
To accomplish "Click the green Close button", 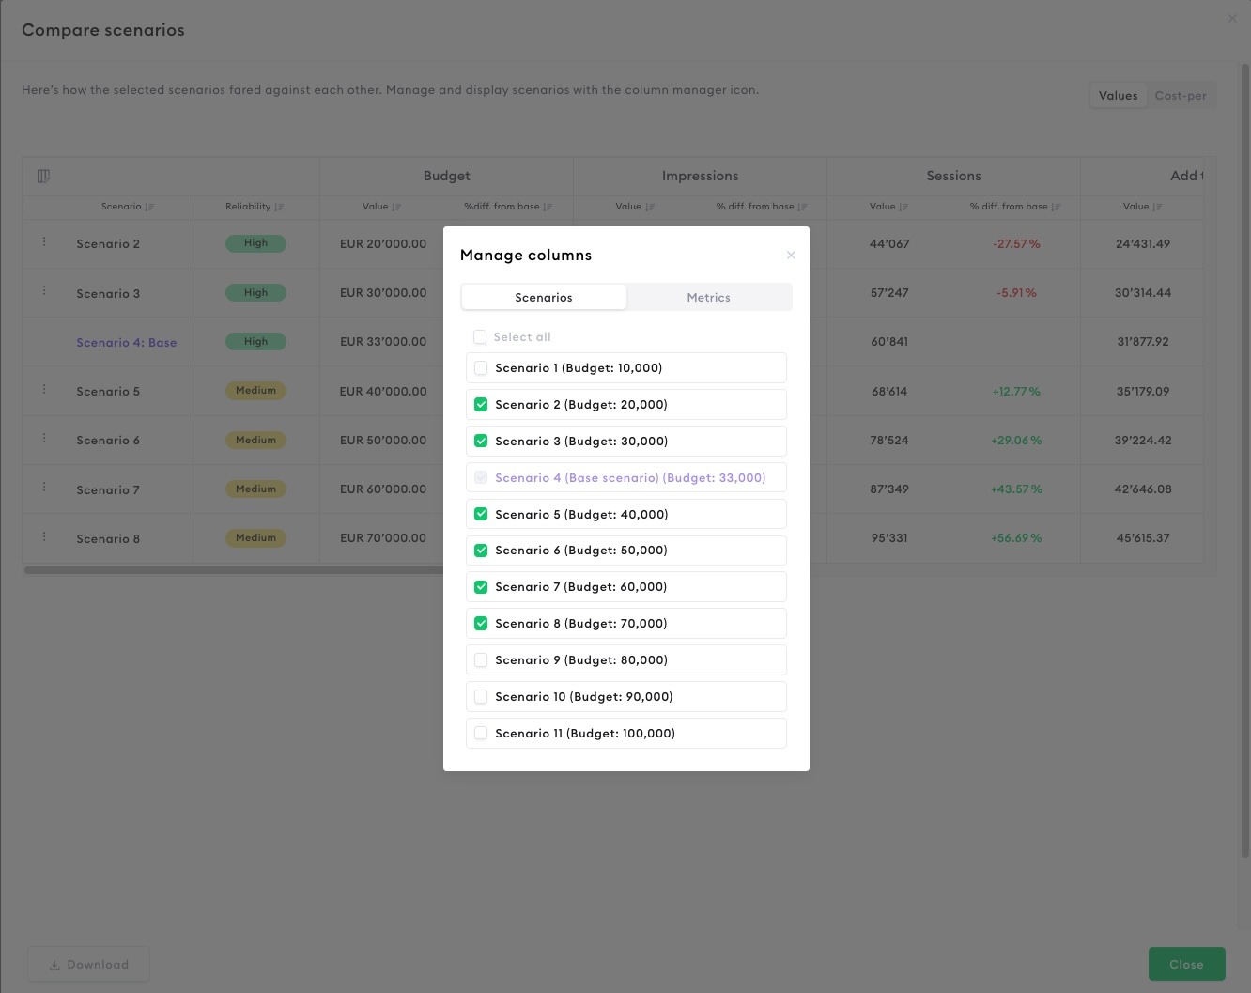I will 1186,964.
